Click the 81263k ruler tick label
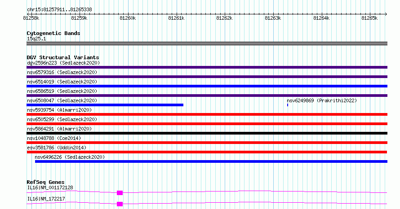Screen dimensions: 400x209 273,18
